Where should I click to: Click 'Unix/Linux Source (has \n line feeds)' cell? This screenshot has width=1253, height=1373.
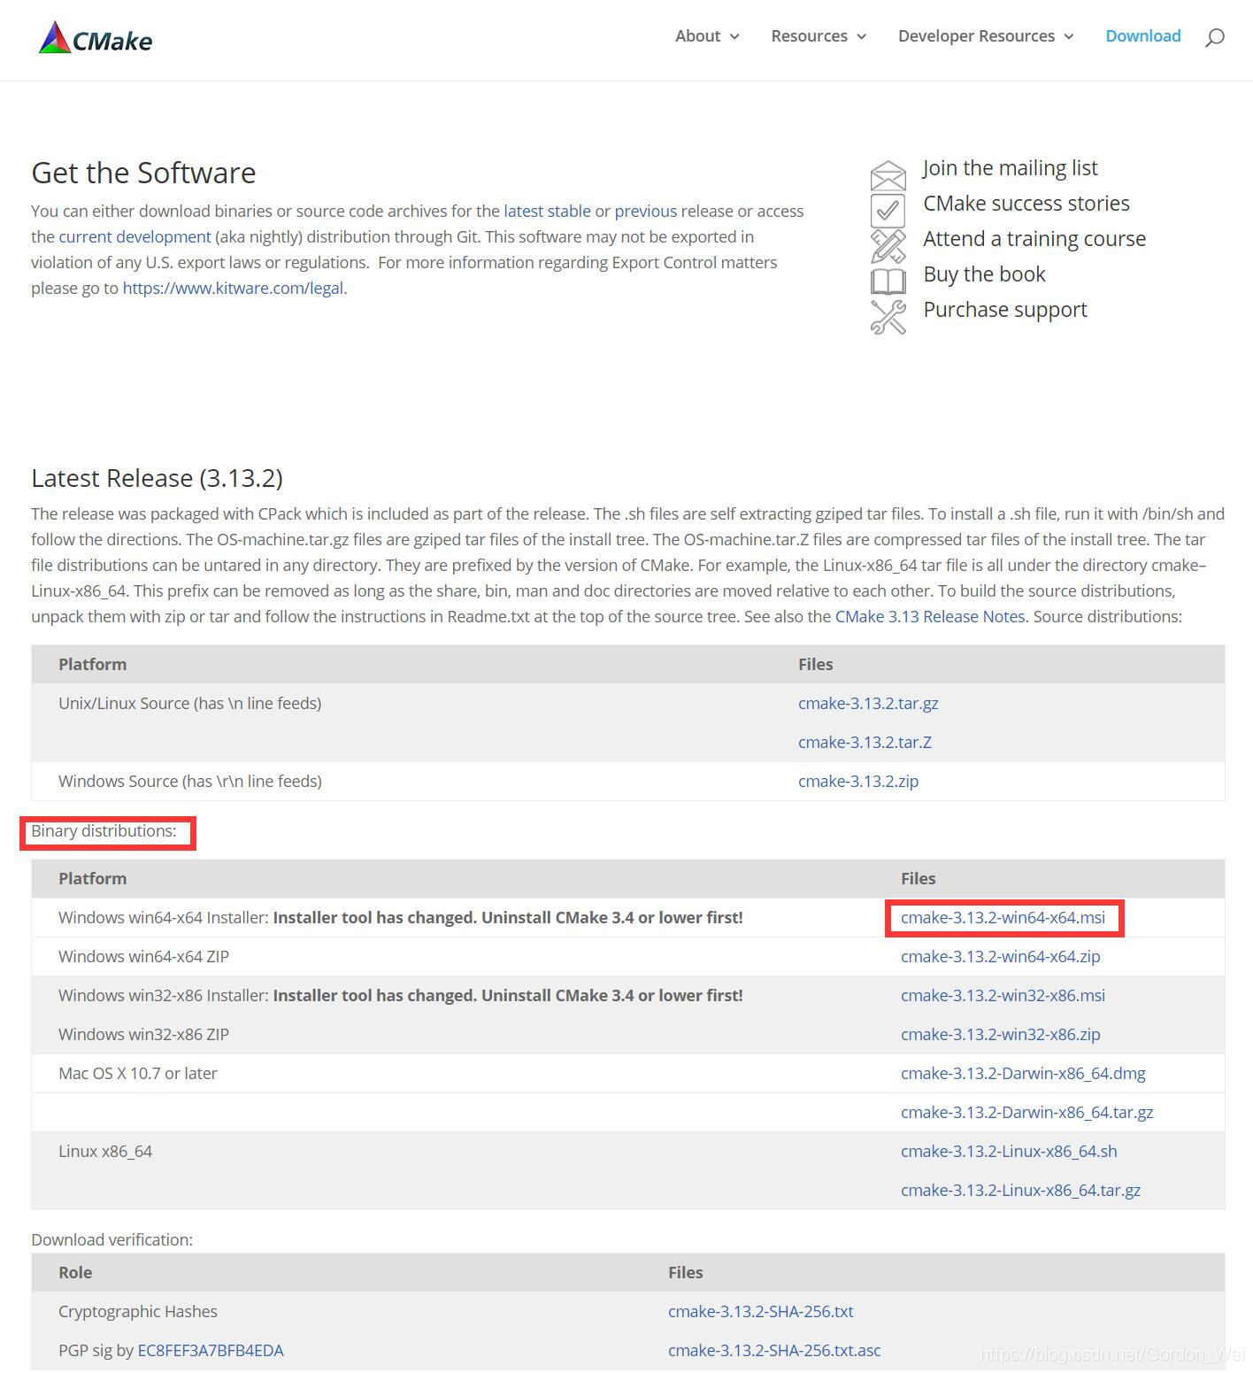click(x=189, y=704)
